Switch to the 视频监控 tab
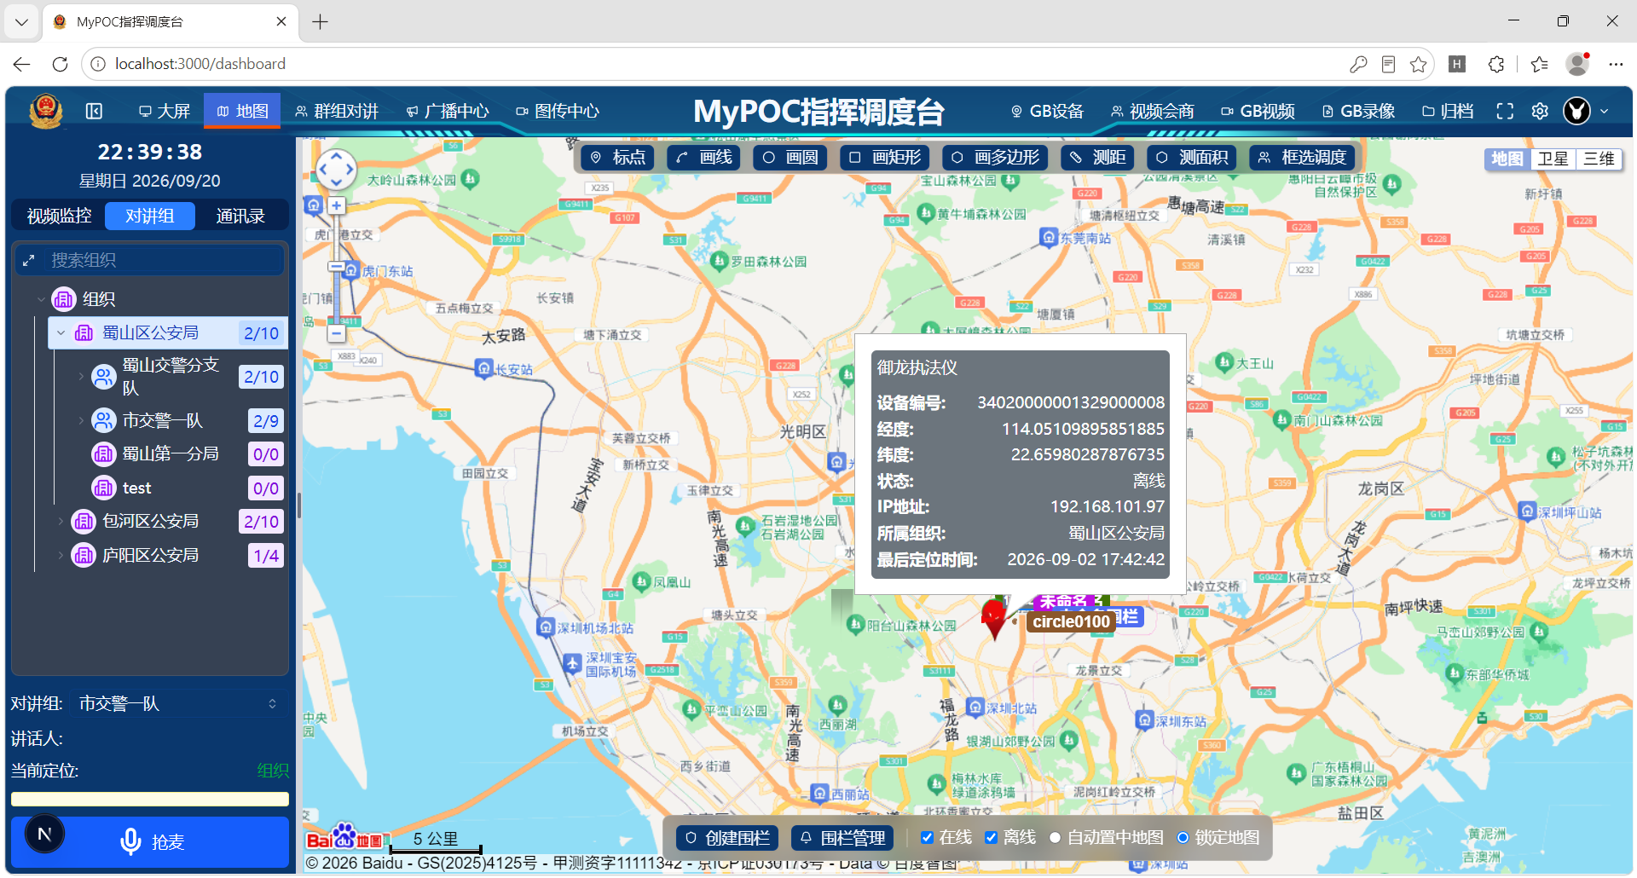 tap(59, 217)
